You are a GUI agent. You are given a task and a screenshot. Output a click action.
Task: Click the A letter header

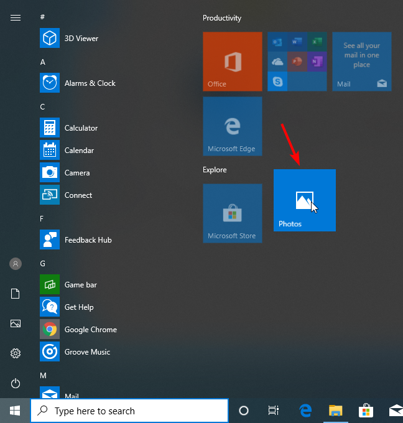tap(43, 62)
